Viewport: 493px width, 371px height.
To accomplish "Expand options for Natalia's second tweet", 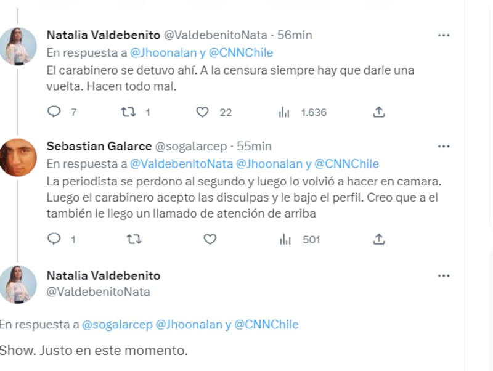I will coord(444,276).
